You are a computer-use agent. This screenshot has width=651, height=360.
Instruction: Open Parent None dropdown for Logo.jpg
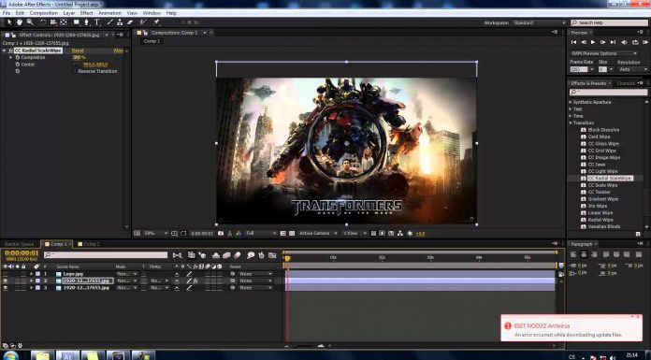(x=255, y=274)
